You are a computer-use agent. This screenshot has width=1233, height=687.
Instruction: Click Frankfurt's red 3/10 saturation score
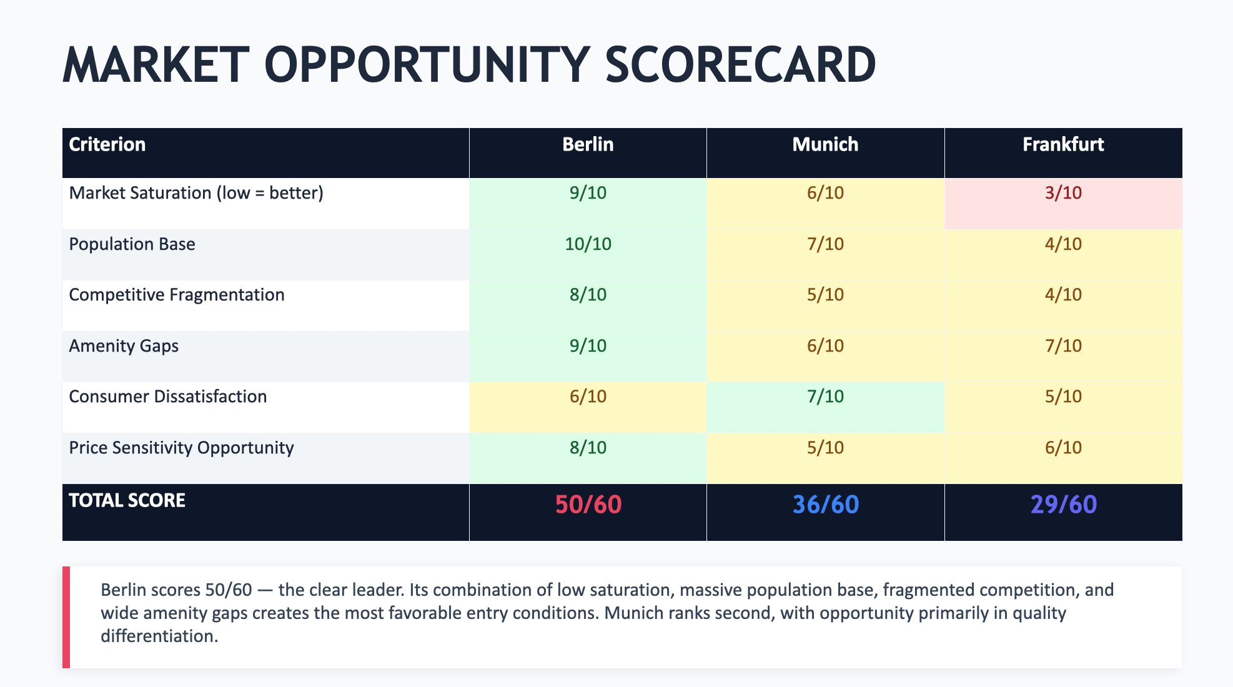[1063, 193]
